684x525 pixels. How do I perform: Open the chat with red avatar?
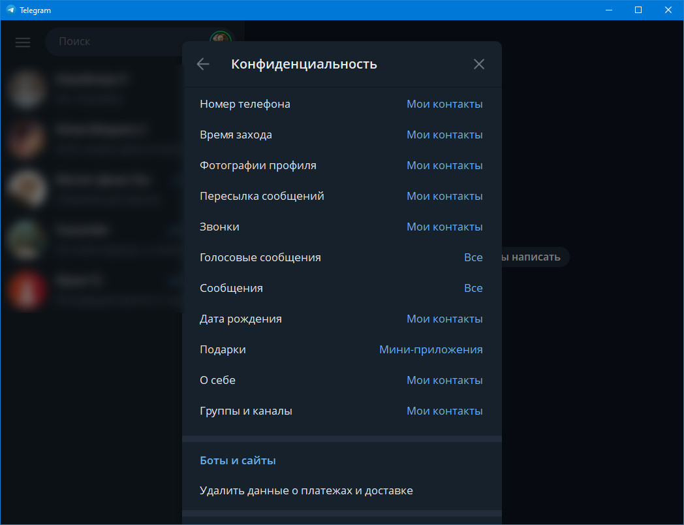27,289
